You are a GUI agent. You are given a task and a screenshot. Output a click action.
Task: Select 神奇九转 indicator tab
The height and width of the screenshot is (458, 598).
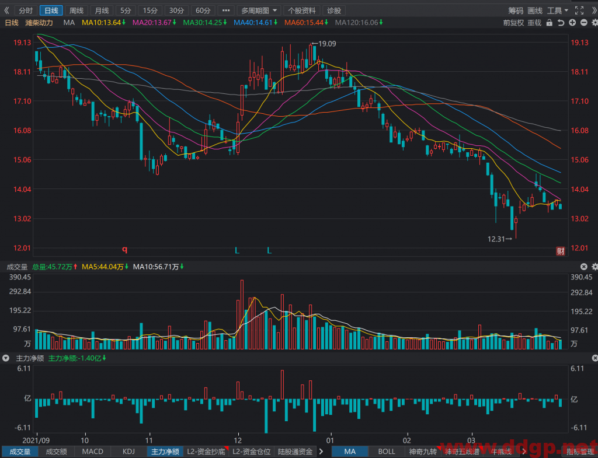(423, 452)
